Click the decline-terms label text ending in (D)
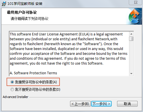Screen dimensions: 143x112 (38, 89)
